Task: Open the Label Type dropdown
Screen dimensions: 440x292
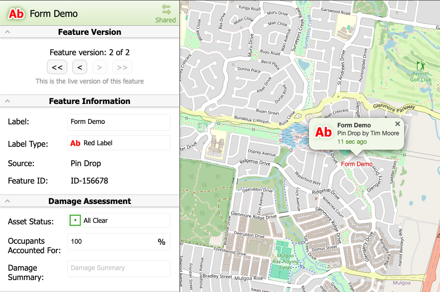Action: [119, 143]
